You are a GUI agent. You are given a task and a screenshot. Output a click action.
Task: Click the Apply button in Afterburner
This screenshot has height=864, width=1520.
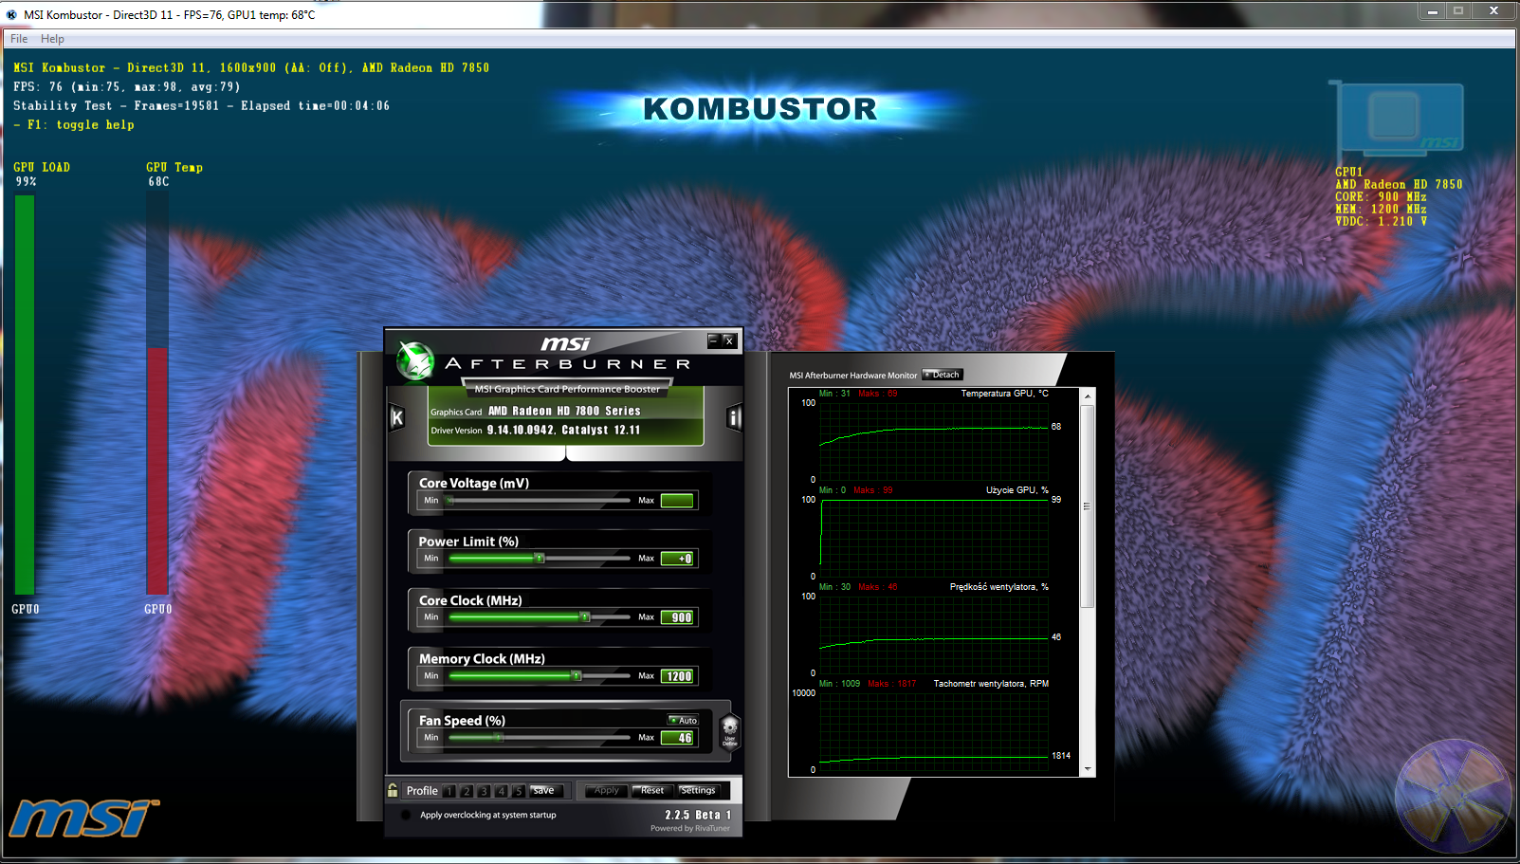[606, 790]
